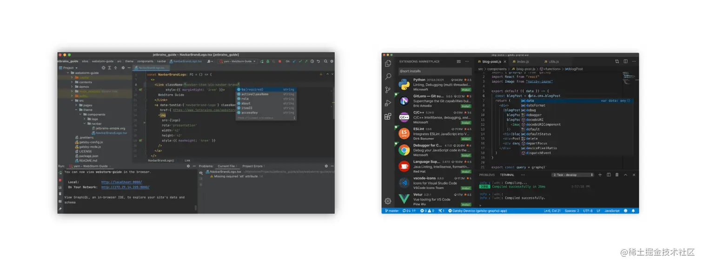Viewport: 703px width, 265px height.
Task: Open package.json file in WebStorm tree
Action: 88,156
